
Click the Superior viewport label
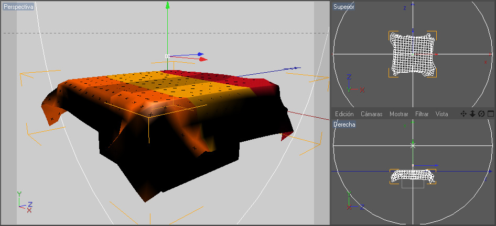[x=343, y=7]
